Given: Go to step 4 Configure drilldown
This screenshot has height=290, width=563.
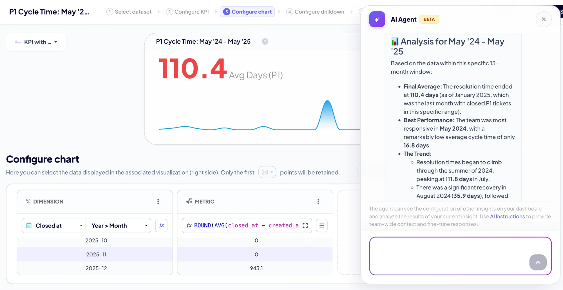Looking at the screenshot, I should 315,12.
